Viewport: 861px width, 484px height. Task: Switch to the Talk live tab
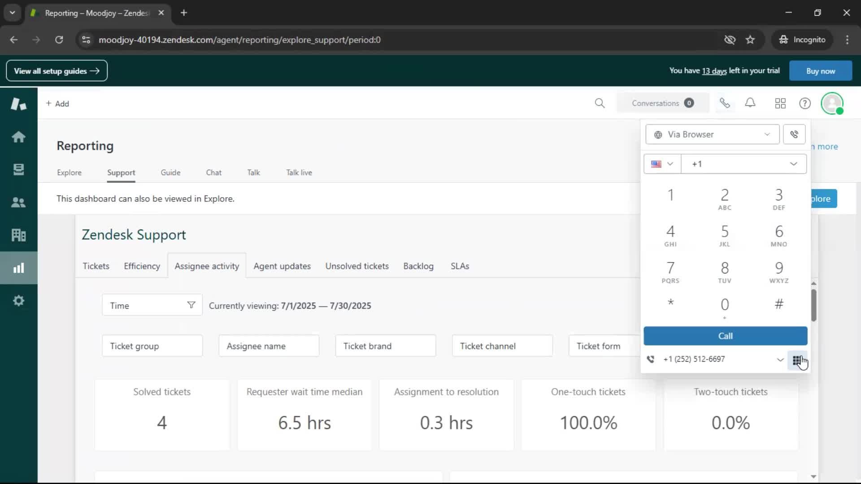point(299,173)
